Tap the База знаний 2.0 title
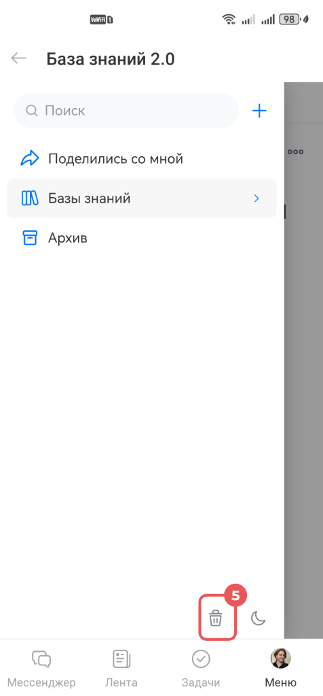This screenshot has height=696, width=323. [111, 58]
